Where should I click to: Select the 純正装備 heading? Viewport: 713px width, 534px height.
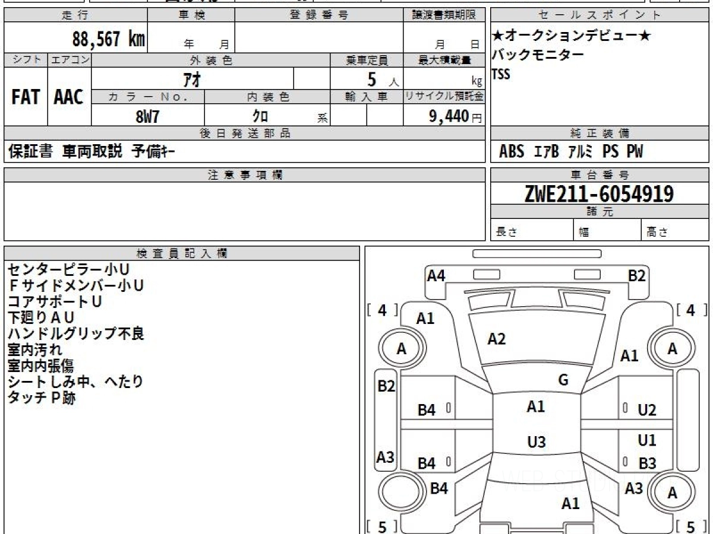click(600, 133)
